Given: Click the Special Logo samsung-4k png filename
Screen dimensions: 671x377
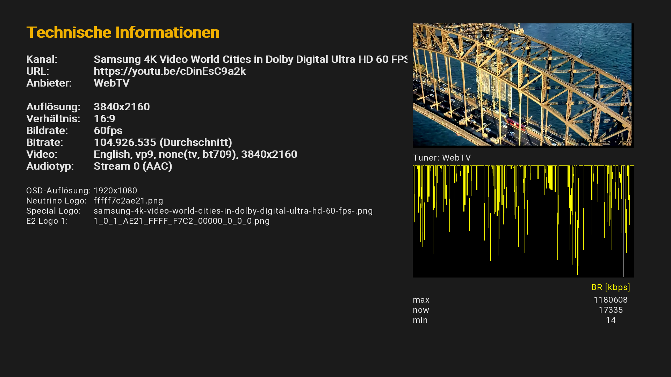Looking at the screenshot, I should point(233,211).
